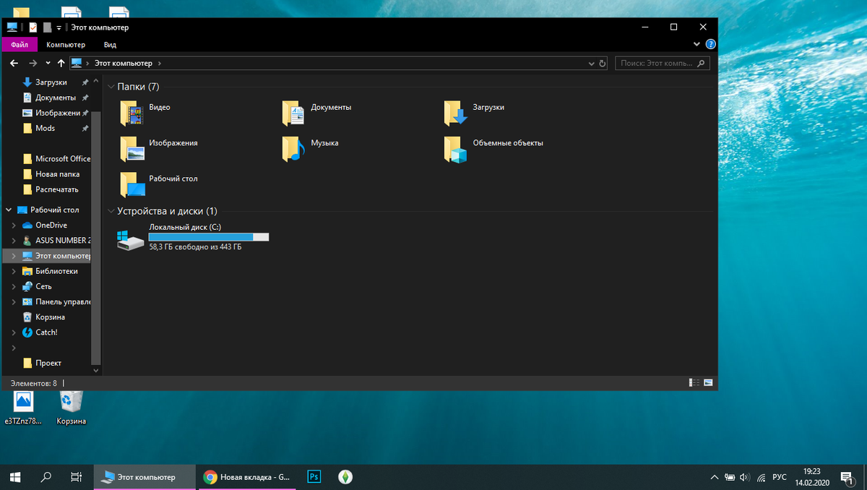Screen dimensions: 867x490
Task: Open the clock showing 19:23
Action: [x=812, y=477]
